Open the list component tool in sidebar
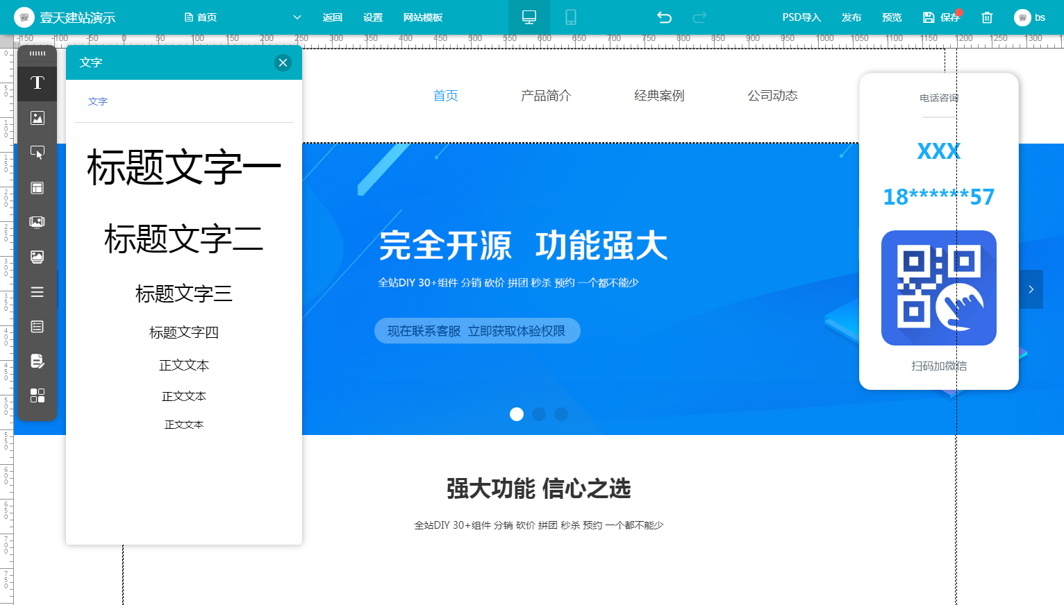Image resolution: width=1064 pixels, height=605 pixels. [x=38, y=326]
